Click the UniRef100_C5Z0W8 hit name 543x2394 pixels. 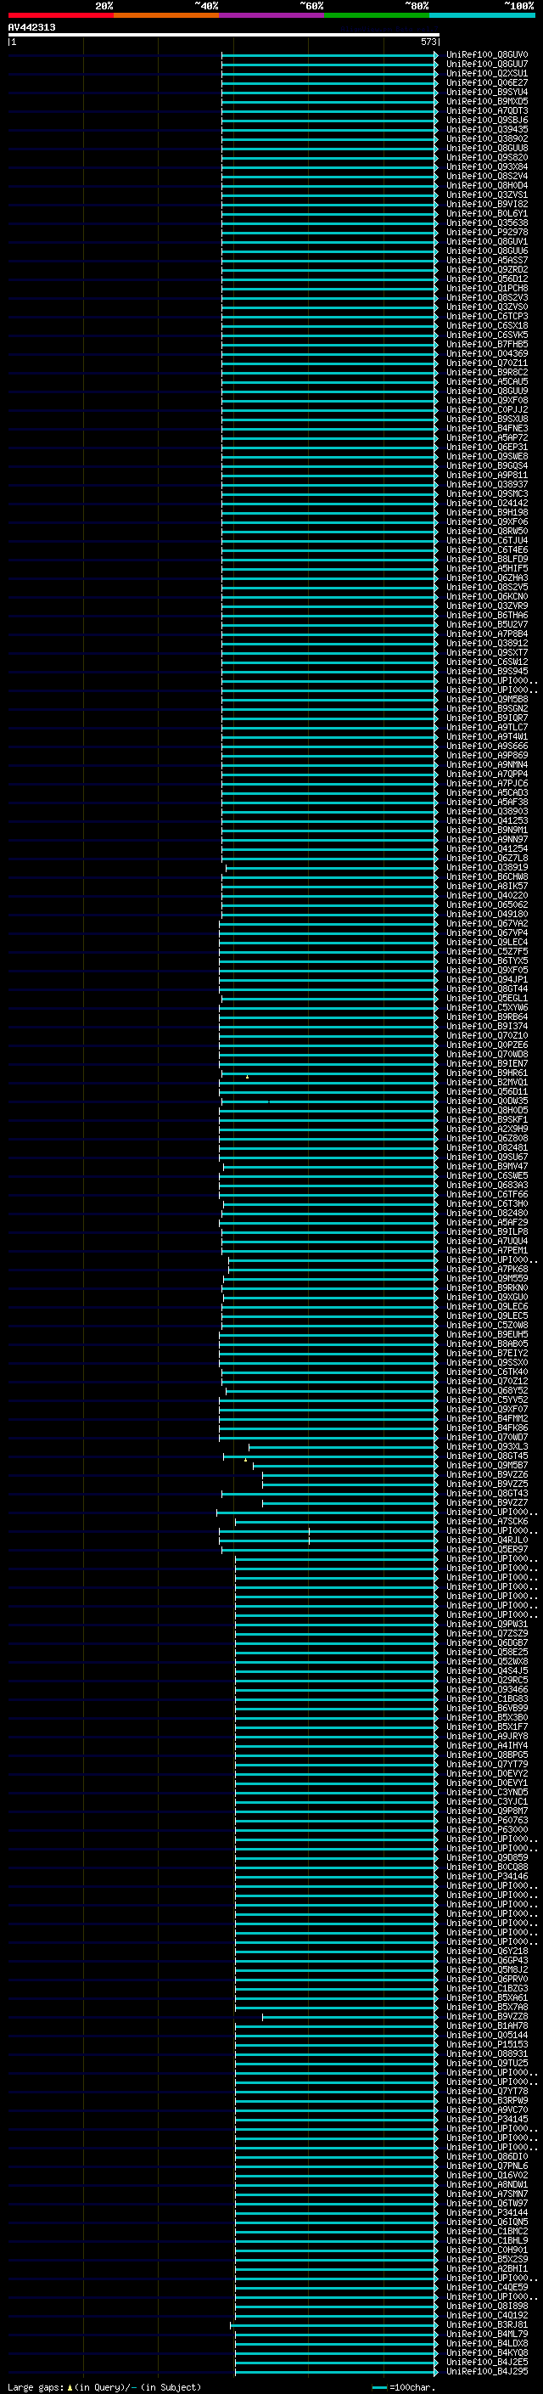[x=487, y=1326]
